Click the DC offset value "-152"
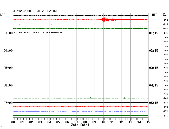This screenshot has height=129, width=169. click(165, 20)
